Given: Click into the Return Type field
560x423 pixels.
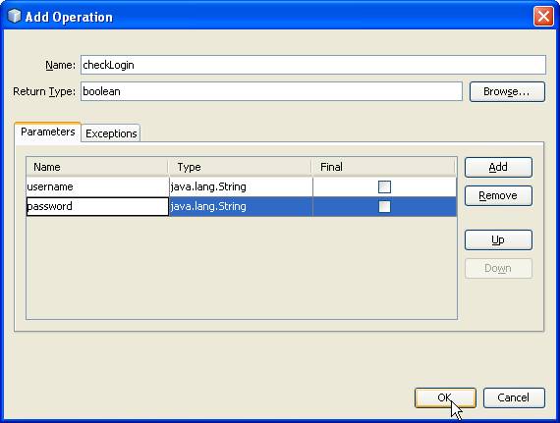Looking at the screenshot, I should (x=271, y=91).
